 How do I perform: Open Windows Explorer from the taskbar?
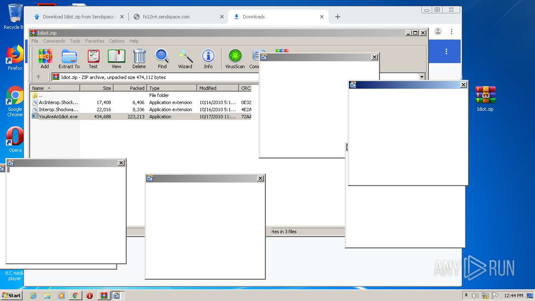pyautogui.click(x=47, y=296)
